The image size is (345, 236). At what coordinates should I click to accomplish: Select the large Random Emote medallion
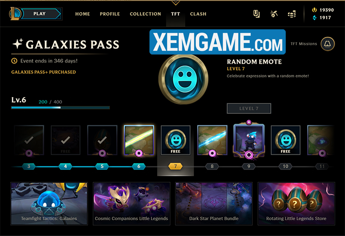coord(183,79)
